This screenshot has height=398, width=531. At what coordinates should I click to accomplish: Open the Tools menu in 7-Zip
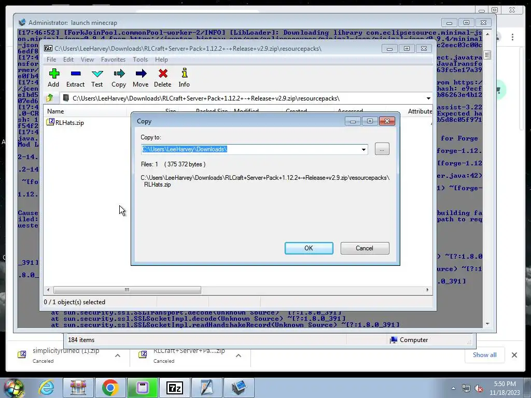[140, 60]
